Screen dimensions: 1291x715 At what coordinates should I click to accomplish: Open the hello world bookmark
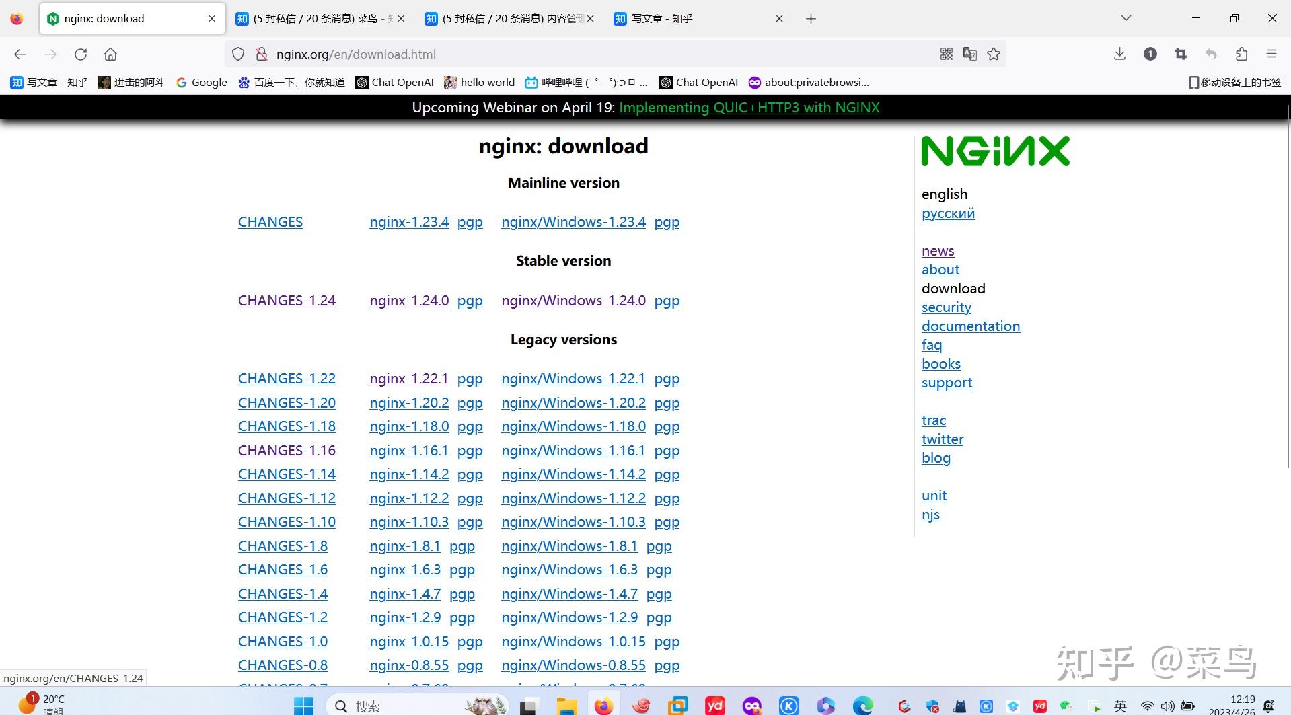click(479, 83)
